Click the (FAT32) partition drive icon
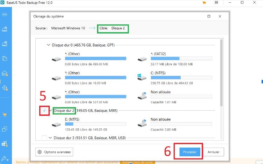The height and width of the screenshot is (164, 263). point(142,59)
